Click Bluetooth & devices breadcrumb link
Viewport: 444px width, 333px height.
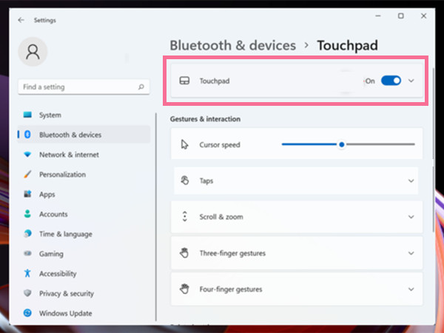[x=232, y=46]
